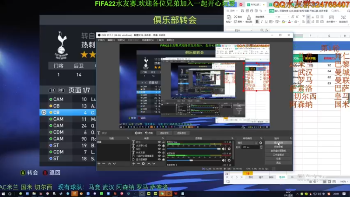Remove selected scene with minus icon
This screenshot has width=350, height=197.
coord(104,163)
